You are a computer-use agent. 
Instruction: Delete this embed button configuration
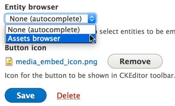pyautogui.click(x=69, y=96)
